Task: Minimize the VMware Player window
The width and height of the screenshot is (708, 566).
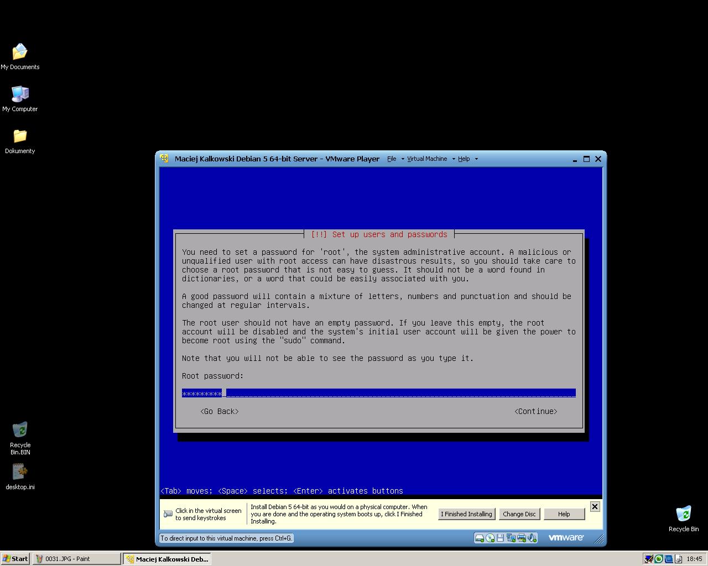Action: tap(575, 159)
